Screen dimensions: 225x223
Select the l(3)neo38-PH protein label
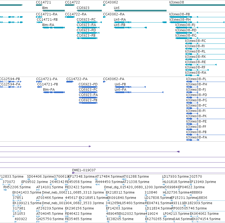pos(197,84)
